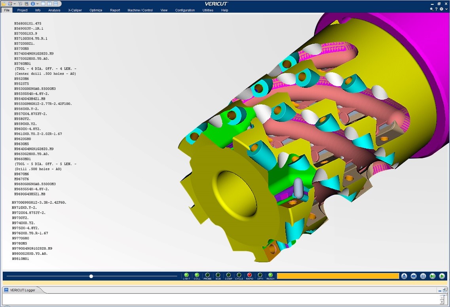Screen dimensions: 450x307
Task: Click NC line N5680G1X1.475
Action: tap(28, 23)
